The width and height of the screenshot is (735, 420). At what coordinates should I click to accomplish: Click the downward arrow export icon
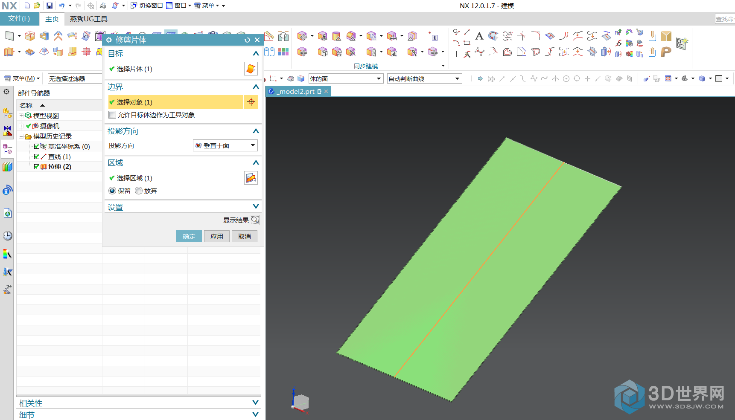click(652, 36)
